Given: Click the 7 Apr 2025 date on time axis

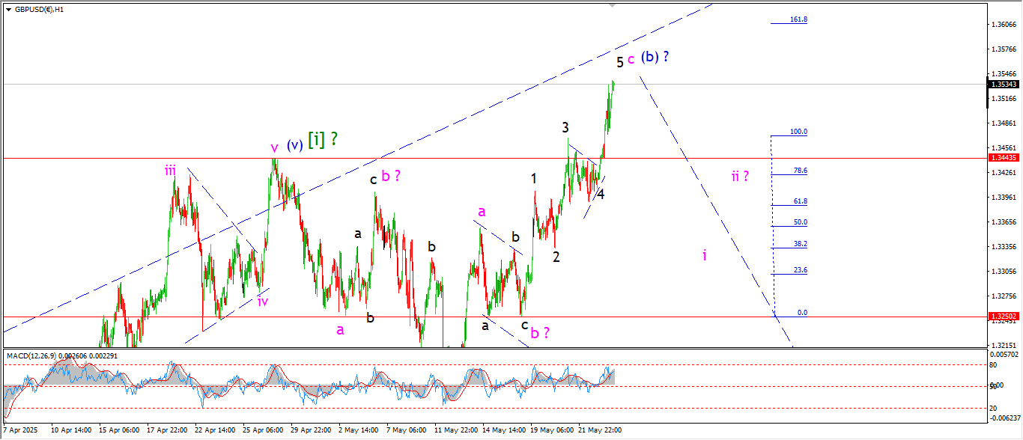Looking at the screenshot, I should (20, 430).
